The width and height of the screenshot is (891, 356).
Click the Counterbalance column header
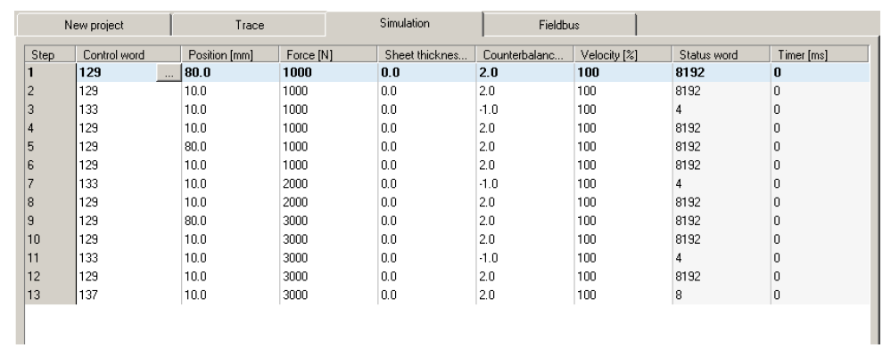pyautogui.click(x=524, y=55)
